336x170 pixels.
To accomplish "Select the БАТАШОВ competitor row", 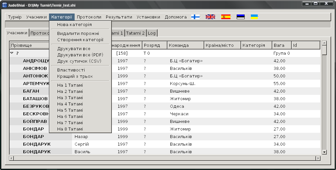I will [36, 99].
